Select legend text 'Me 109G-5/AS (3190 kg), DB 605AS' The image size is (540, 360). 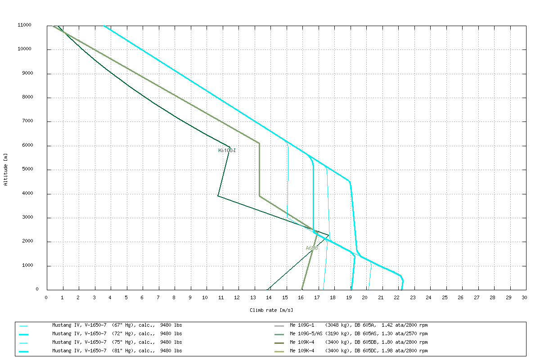click(x=333, y=333)
